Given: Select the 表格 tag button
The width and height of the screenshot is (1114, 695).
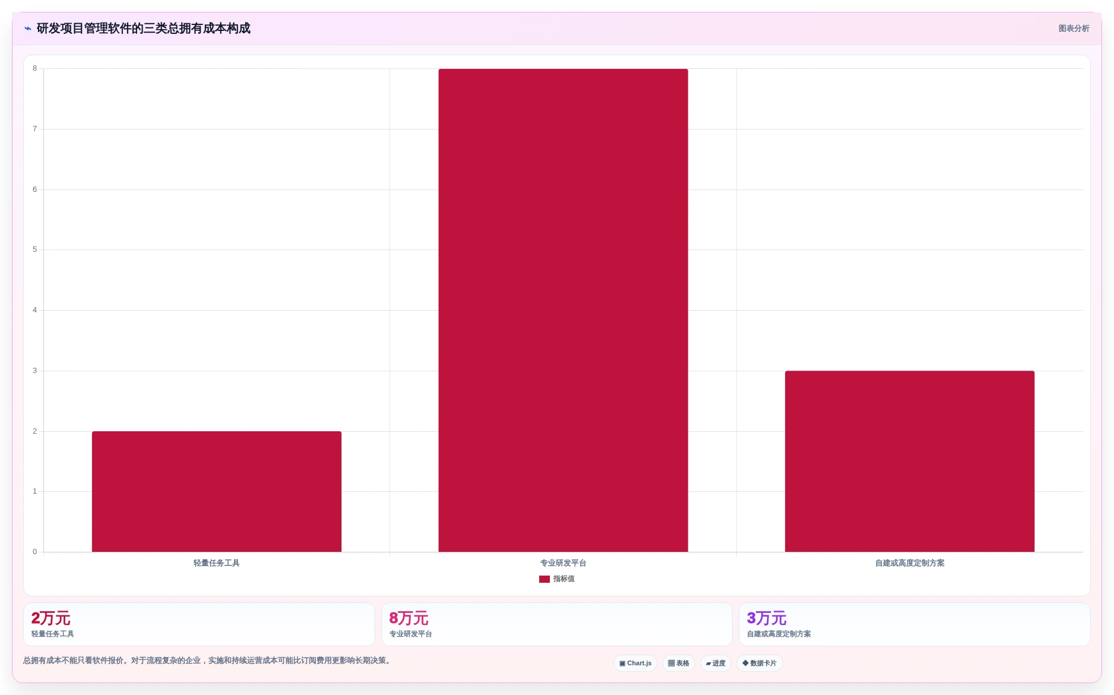Looking at the screenshot, I should (678, 664).
